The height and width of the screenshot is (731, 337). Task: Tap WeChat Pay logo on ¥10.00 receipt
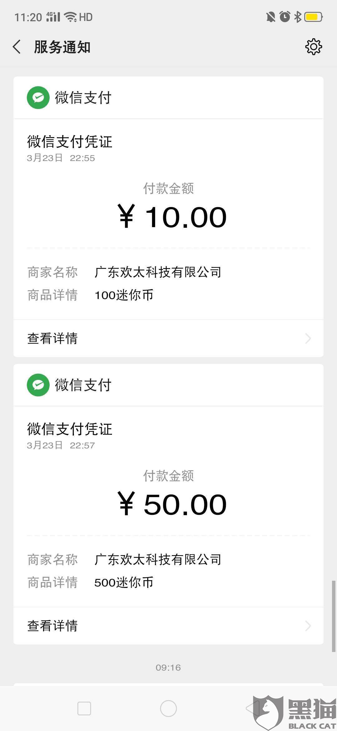click(38, 97)
